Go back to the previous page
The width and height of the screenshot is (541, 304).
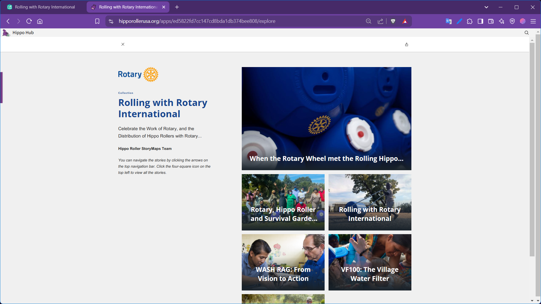tap(8, 21)
